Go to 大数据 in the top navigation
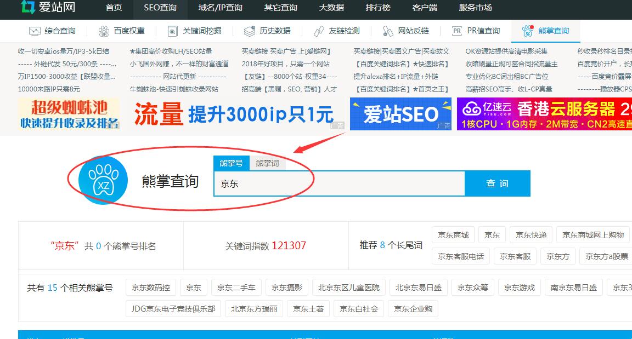This screenshot has height=339, width=632. [331, 8]
